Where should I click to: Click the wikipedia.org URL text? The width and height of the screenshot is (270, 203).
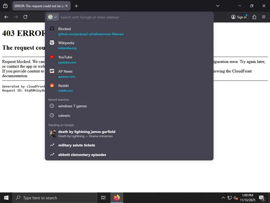coord(67,48)
